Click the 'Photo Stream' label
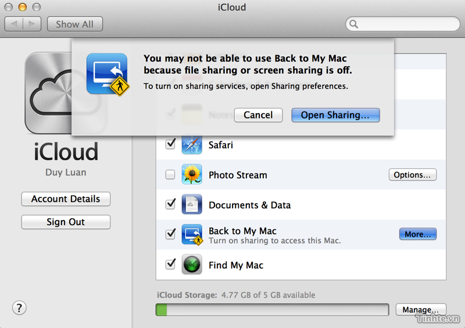 click(x=238, y=175)
